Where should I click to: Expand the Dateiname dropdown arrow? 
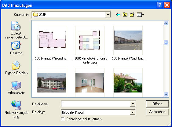point(133,104)
